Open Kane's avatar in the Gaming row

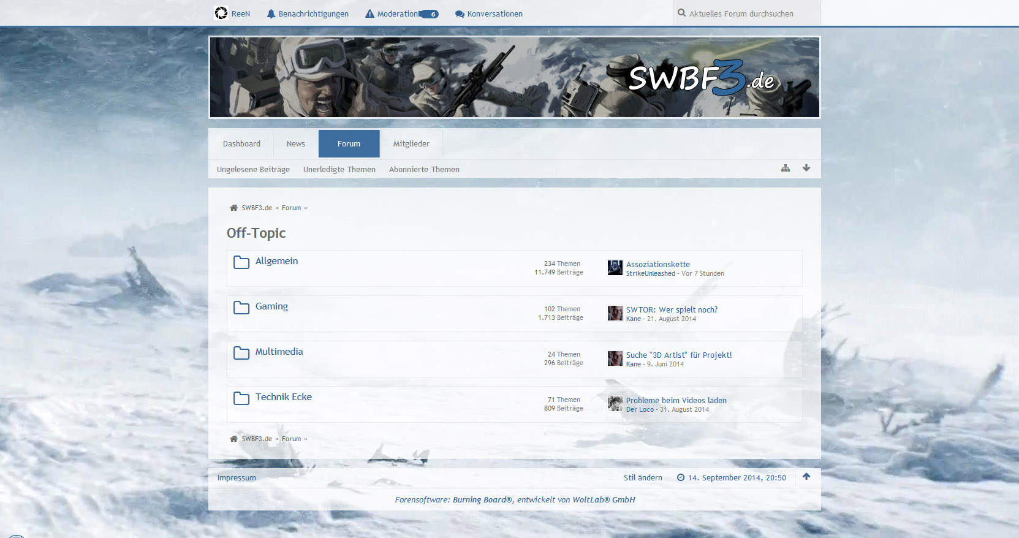click(615, 313)
